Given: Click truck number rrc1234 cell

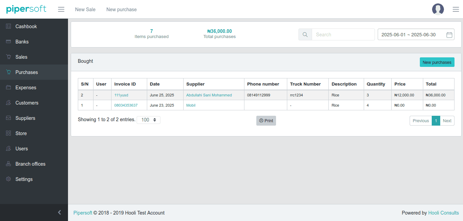Looking at the screenshot, I should tap(308, 95).
